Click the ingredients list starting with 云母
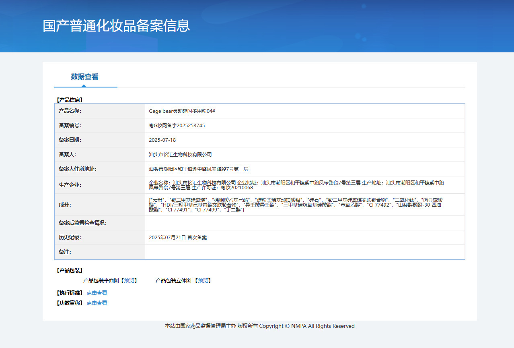Viewport: 514px width, 348px height. click(x=296, y=205)
